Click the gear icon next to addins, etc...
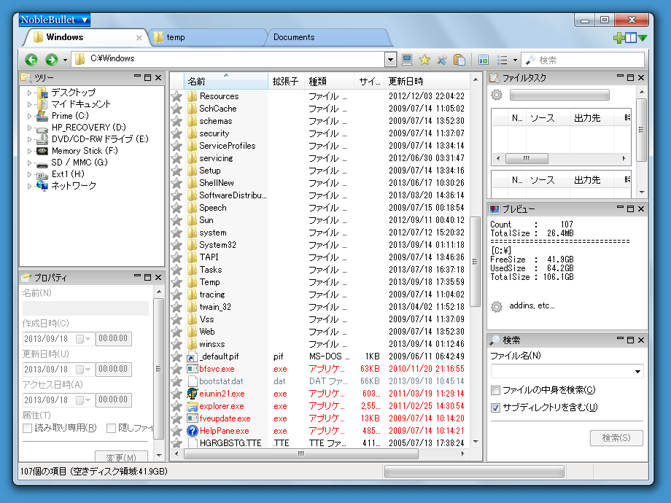The width and height of the screenshot is (671, 503). click(x=497, y=306)
